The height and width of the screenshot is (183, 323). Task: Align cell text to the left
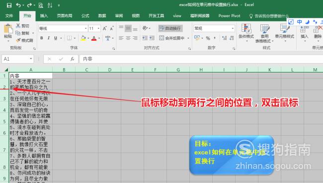pyautogui.click(x=121, y=38)
